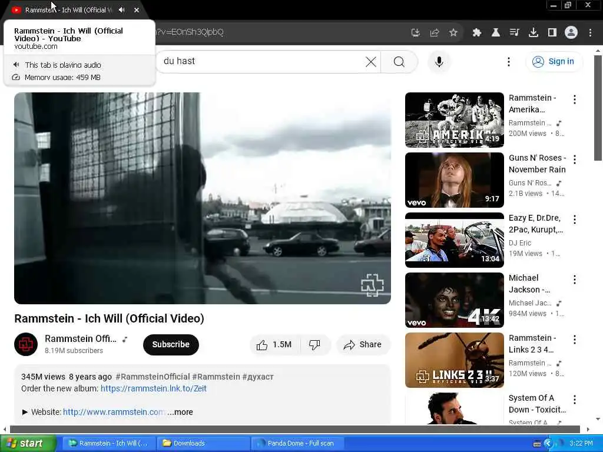603x452 pixels.
Task: Click the Sign in button
Action: click(x=554, y=61)
